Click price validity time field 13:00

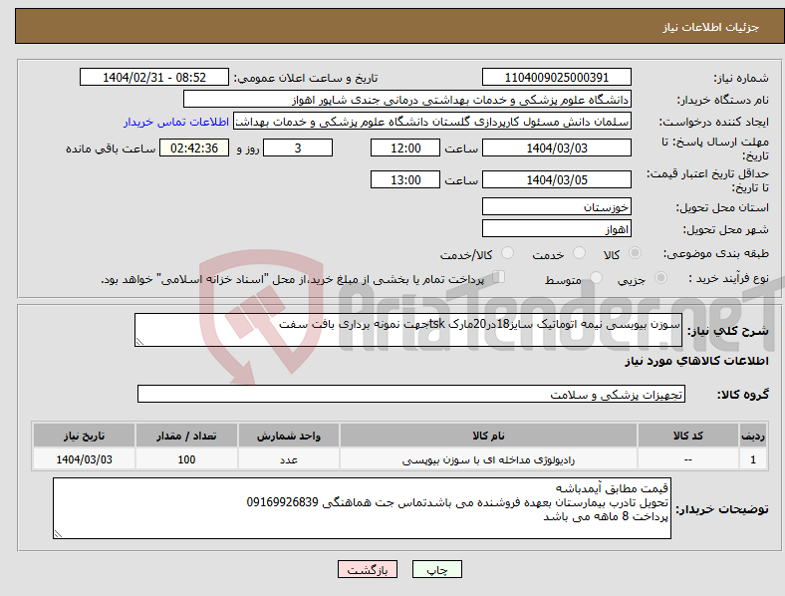click(405, 179)
